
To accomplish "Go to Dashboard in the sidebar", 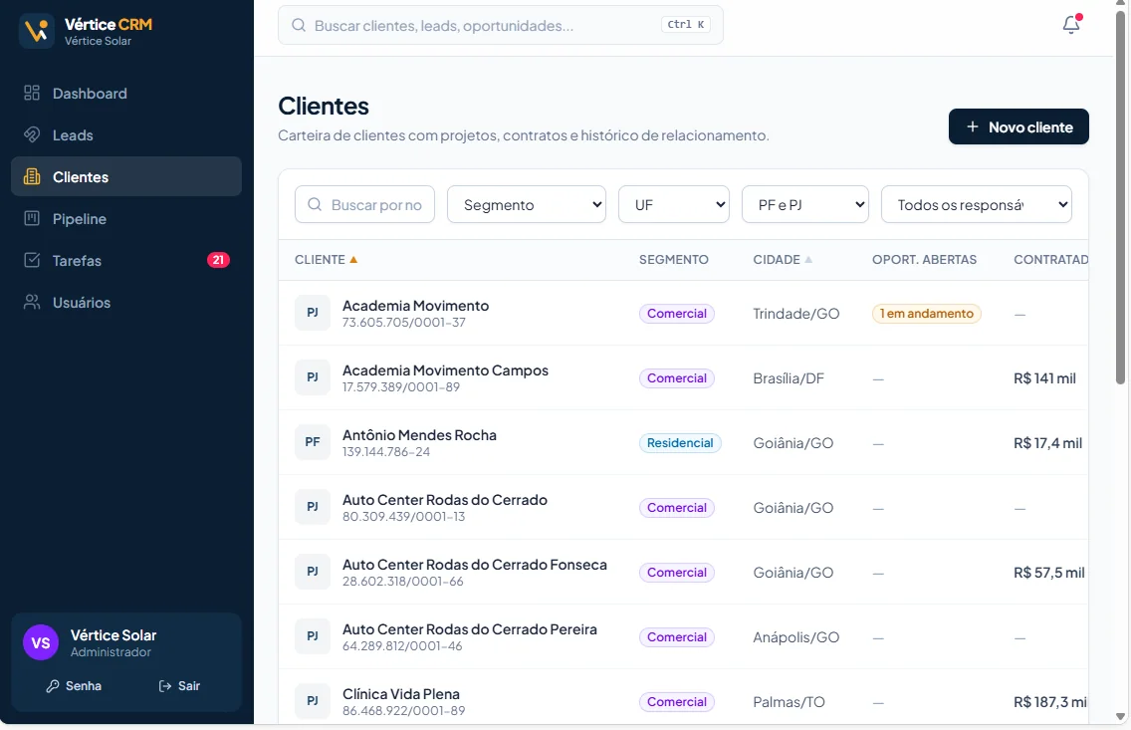I will (126, 93).
